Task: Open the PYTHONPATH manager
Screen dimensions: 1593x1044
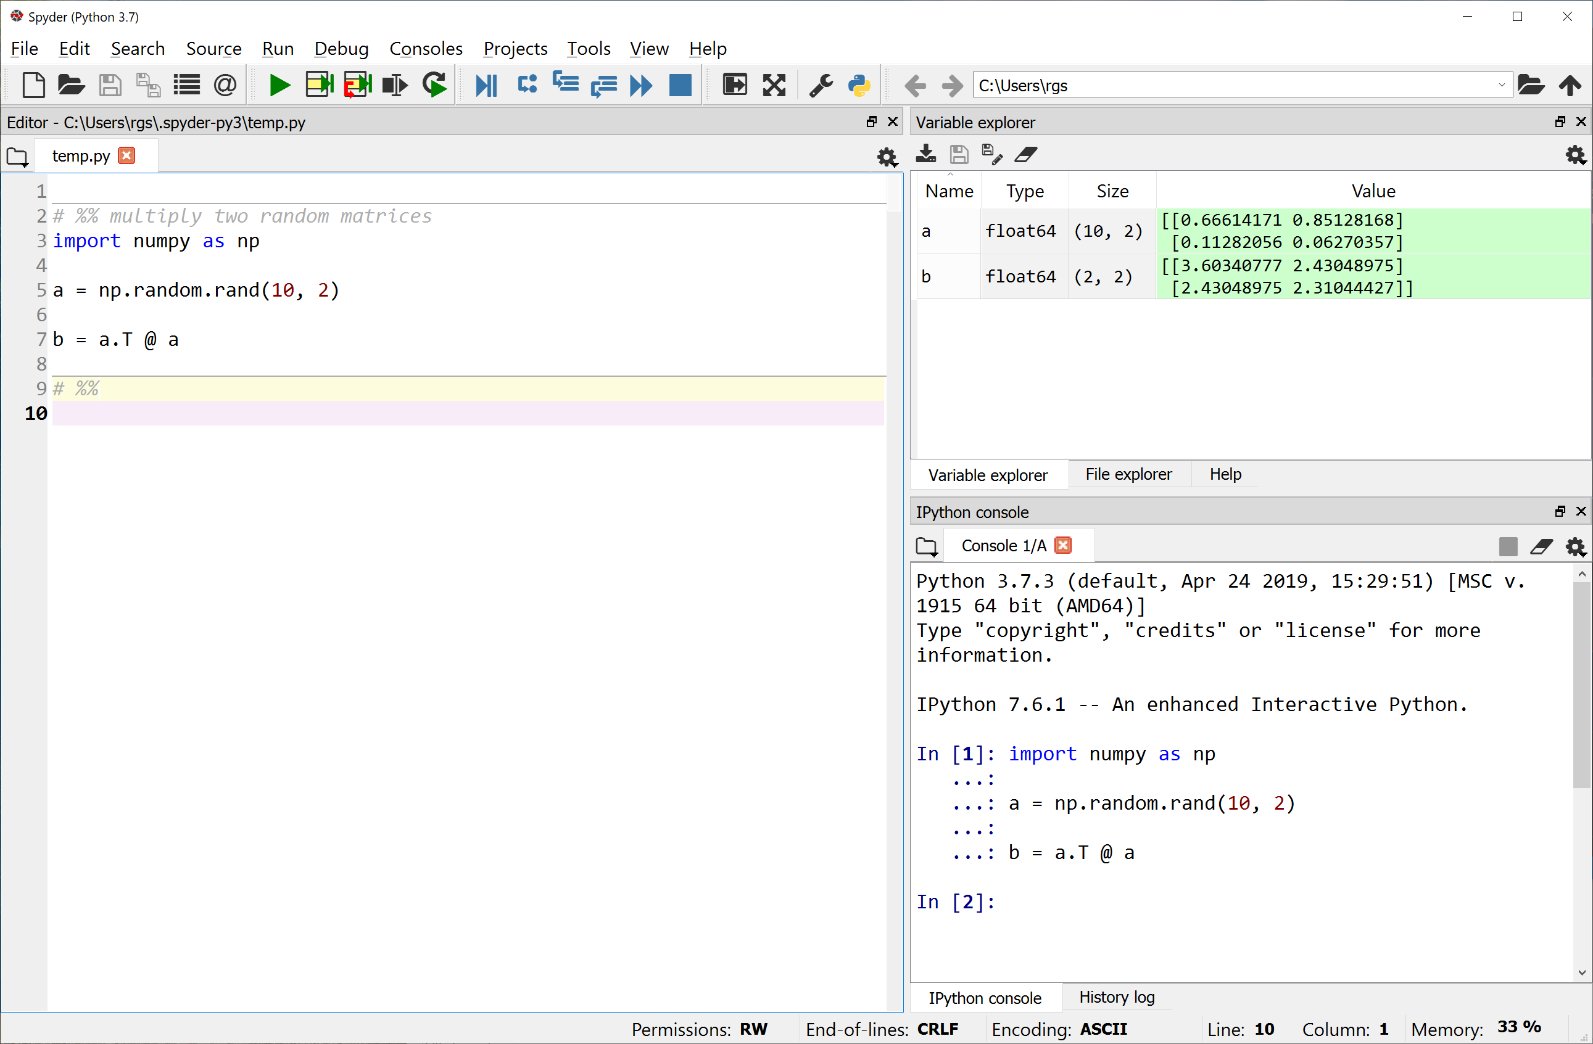Action: [x=859, y=85]
